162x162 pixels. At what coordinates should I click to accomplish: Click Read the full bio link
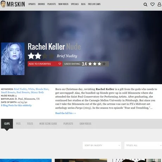[x=66, y=113]
